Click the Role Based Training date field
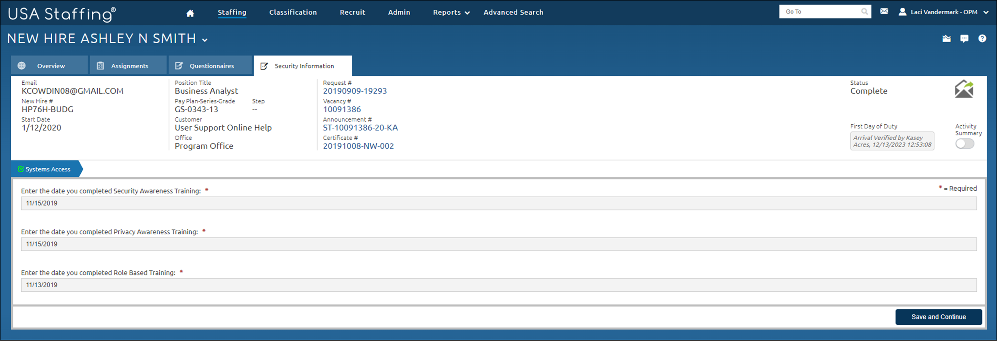 click(499, 285)
